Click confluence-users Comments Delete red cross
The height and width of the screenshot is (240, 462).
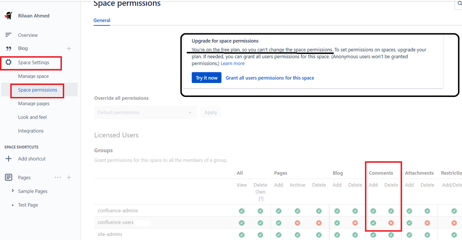coord(391,223)
